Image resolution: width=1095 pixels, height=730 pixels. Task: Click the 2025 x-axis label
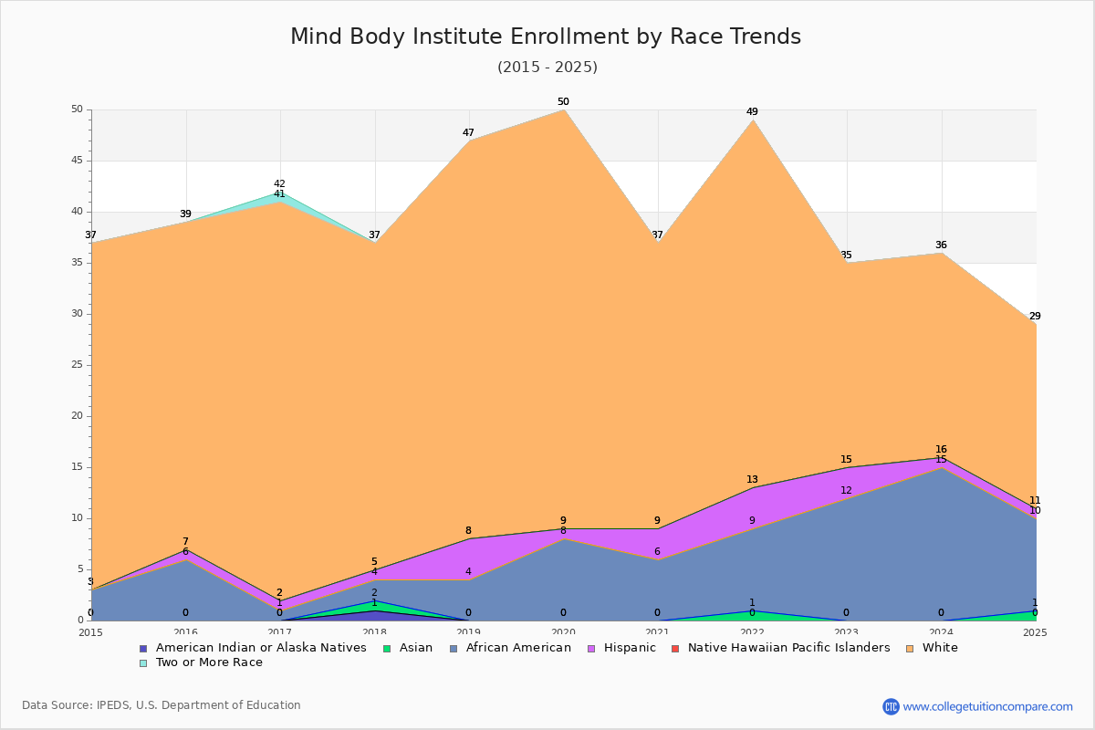1036,631
